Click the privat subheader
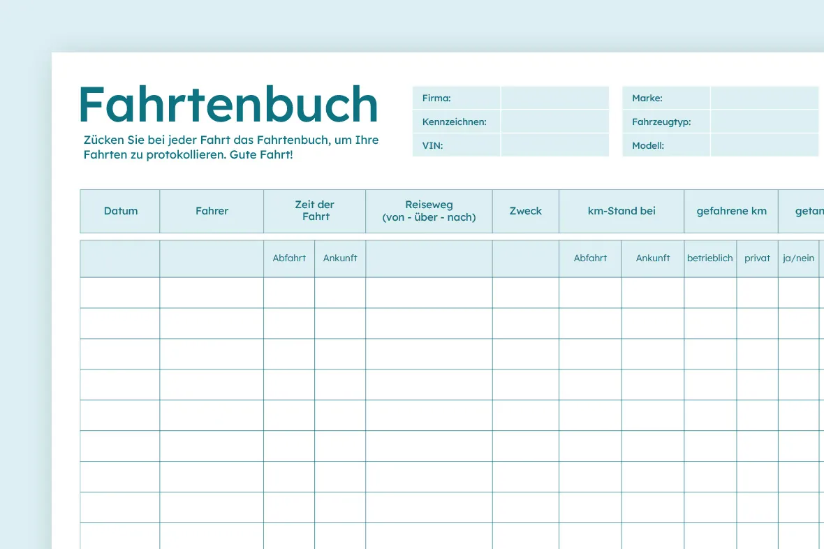The height and width of the screenshot is (549, 824). 757,258
